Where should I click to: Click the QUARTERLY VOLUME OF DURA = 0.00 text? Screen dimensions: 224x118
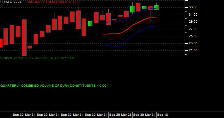[x=44, y=58]
